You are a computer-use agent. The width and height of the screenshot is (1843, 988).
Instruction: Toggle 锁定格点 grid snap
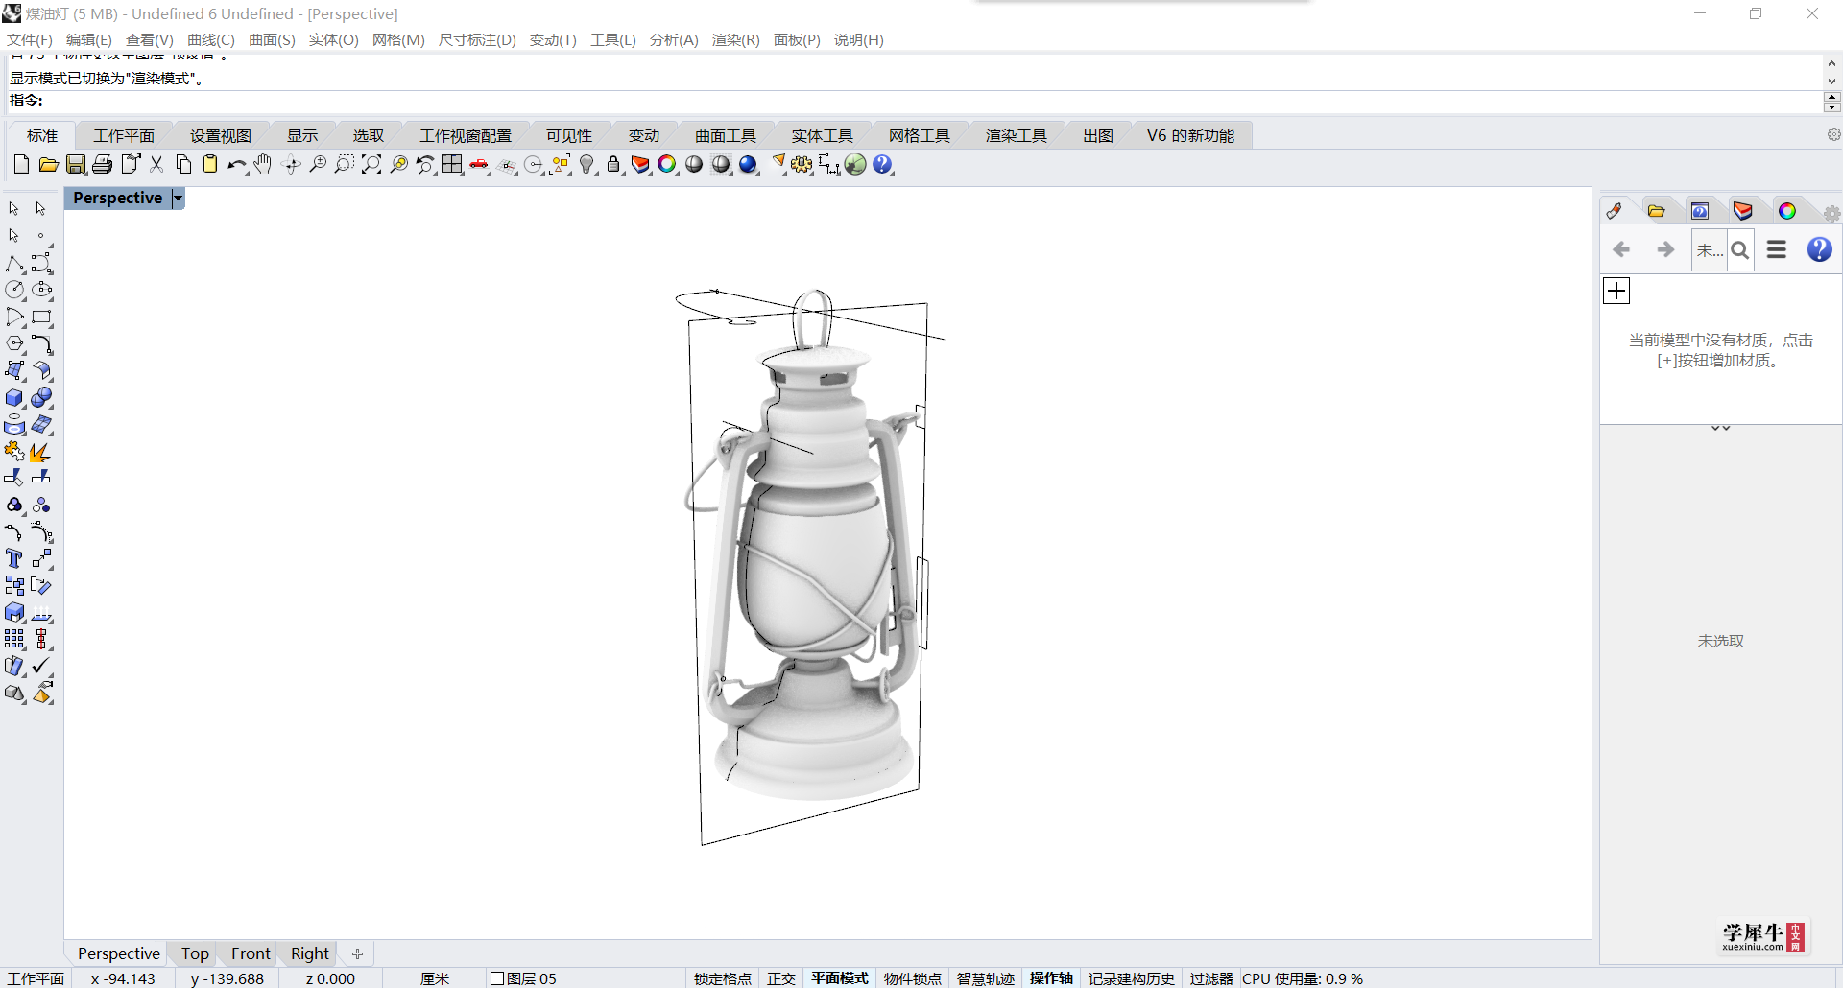[723, 978]
